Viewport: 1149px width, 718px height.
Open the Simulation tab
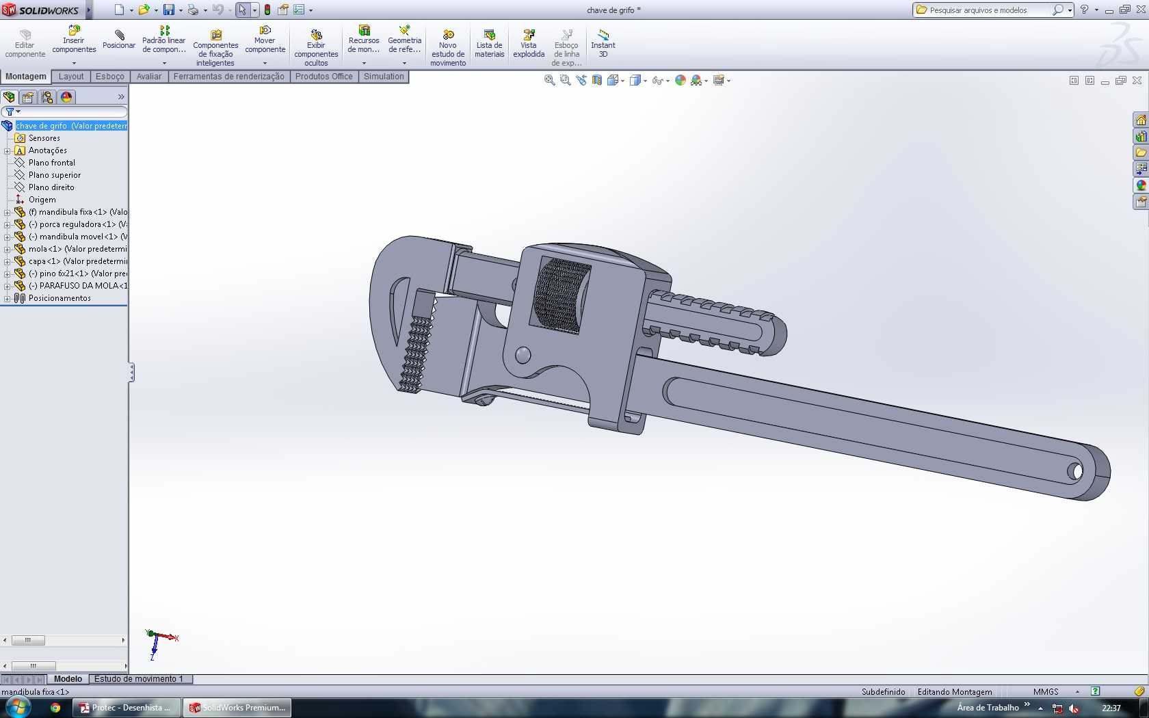point(384,77)
